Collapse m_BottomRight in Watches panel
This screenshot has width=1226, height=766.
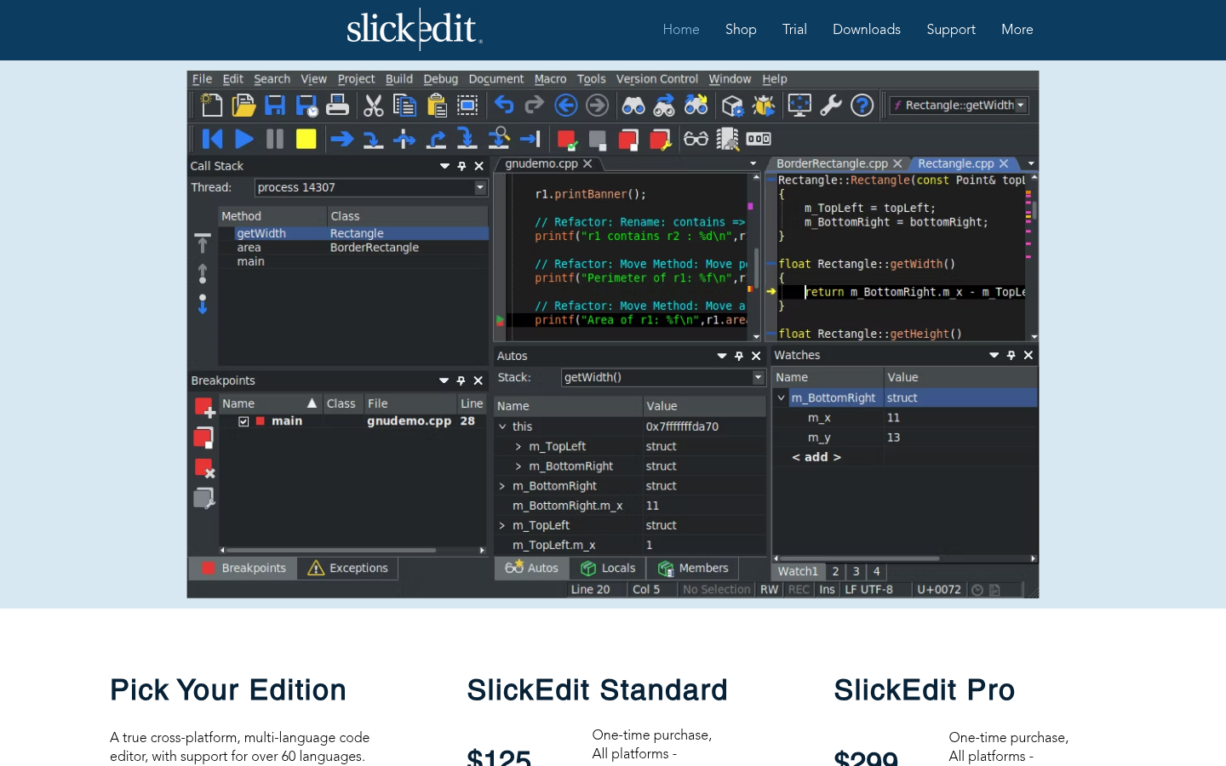(781, 397)
